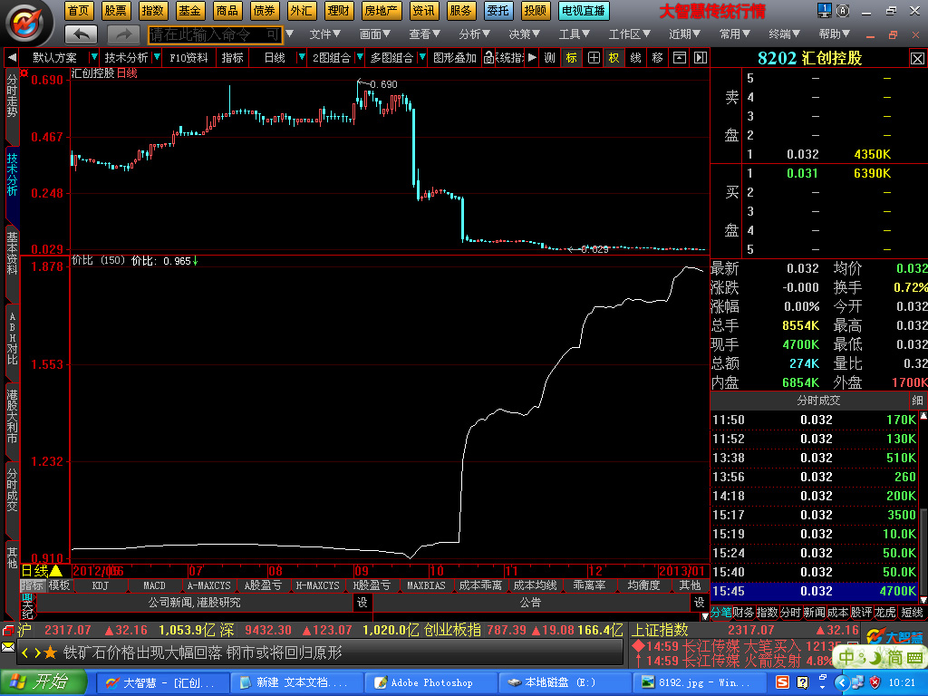Click the previous news arrow in ticker
928x696 pixels.
(x=24, y=652)
